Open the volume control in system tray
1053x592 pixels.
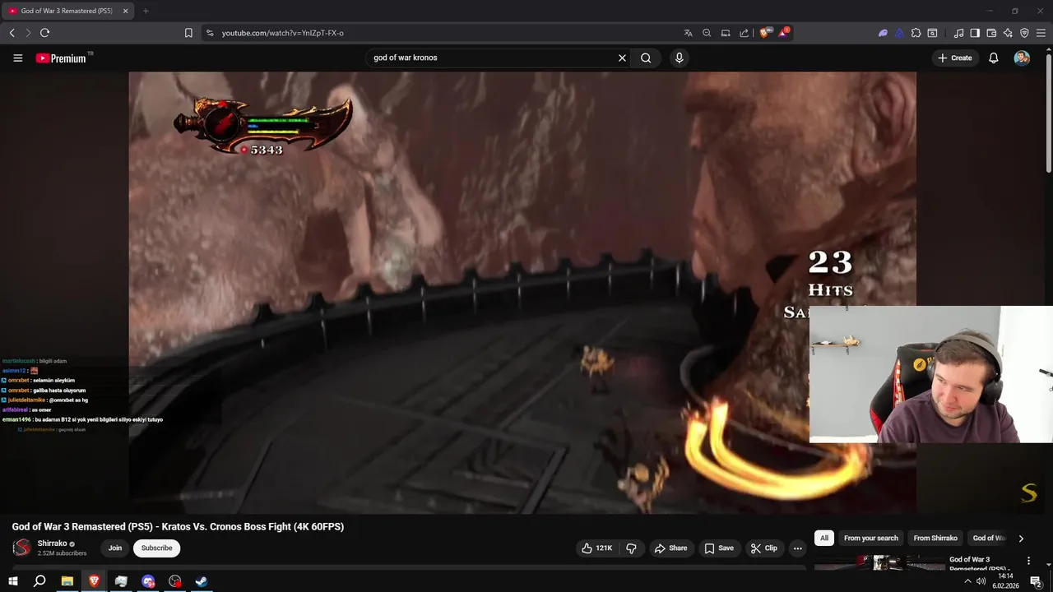[981, 581]
